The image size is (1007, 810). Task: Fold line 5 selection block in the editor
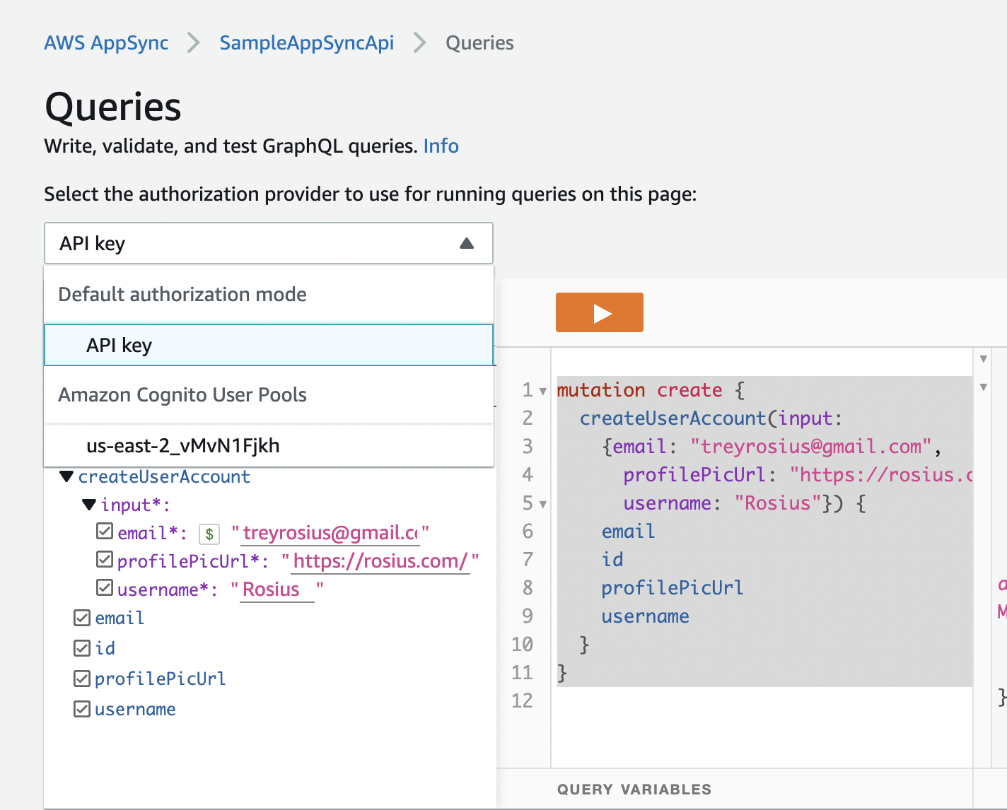click(543, 504)
